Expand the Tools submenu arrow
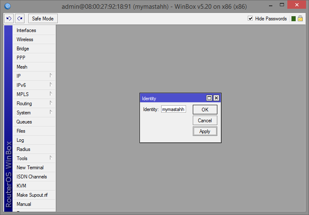309x215 pixels. point(51,158)
